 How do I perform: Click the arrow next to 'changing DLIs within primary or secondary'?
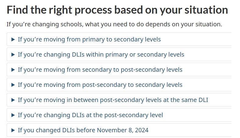click(13, 54)
